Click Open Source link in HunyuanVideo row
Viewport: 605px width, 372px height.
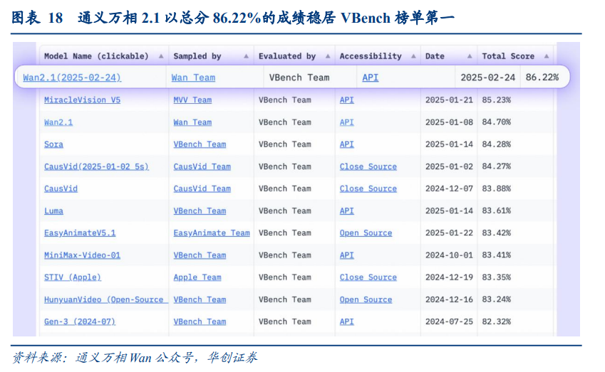click(x=366, y=299)
